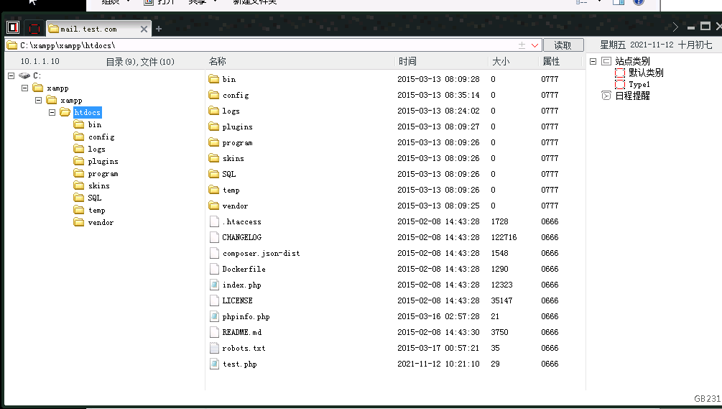Collapse the nested xampp tree node
Screen dimensions: 722x409
pos(38,100)
